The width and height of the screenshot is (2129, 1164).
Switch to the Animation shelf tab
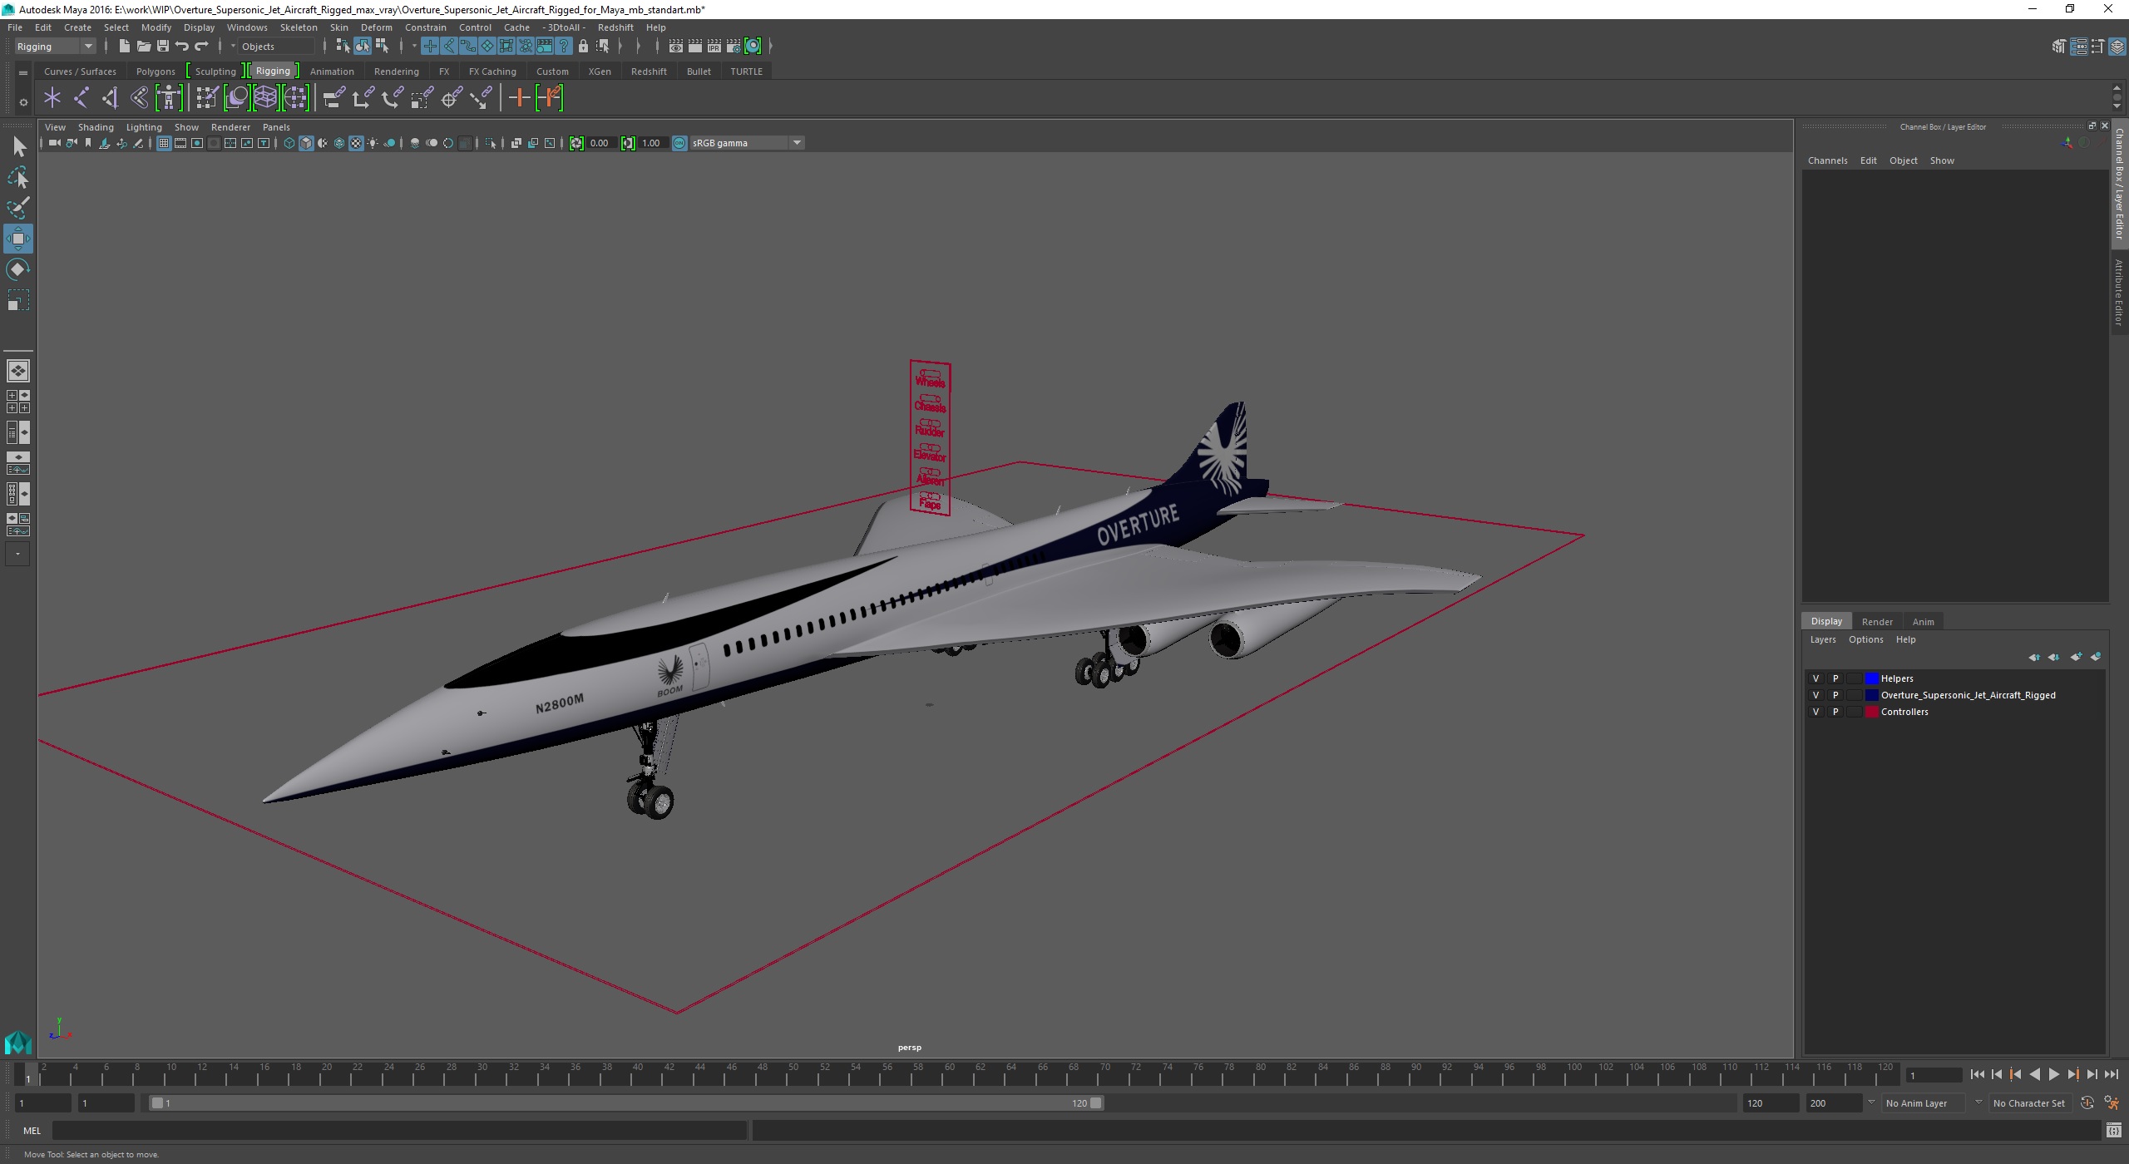point(332,72)
